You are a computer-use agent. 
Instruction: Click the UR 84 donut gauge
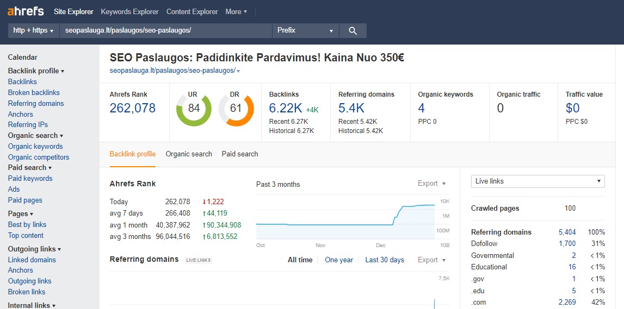point(194,109)
